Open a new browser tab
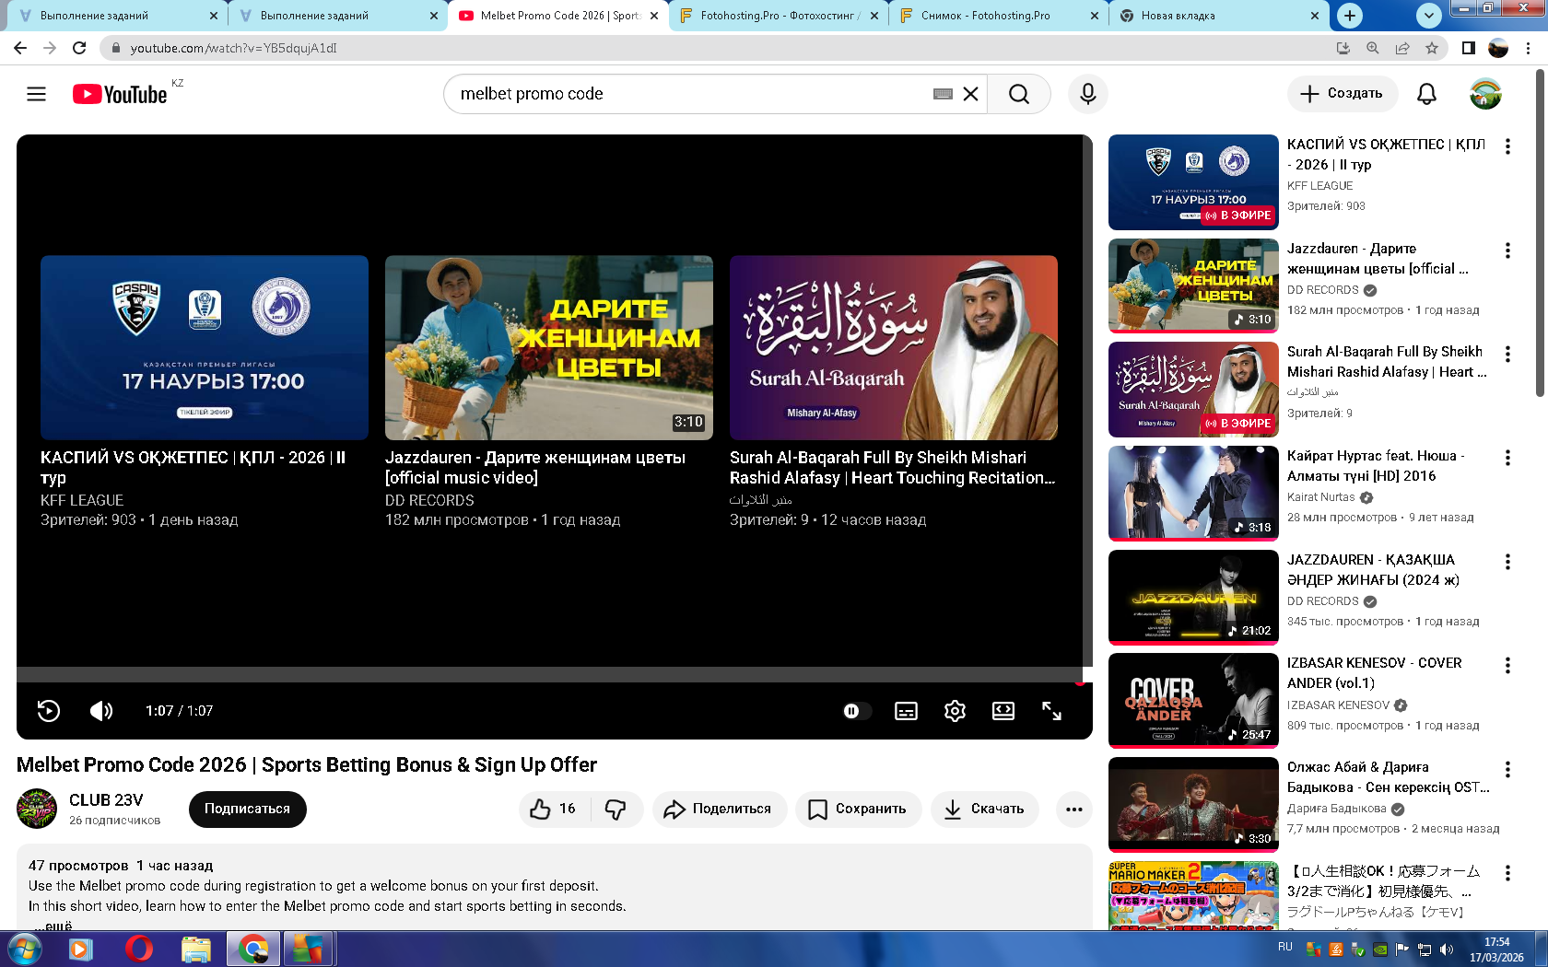The image size is (1548, 967). 1350,16
